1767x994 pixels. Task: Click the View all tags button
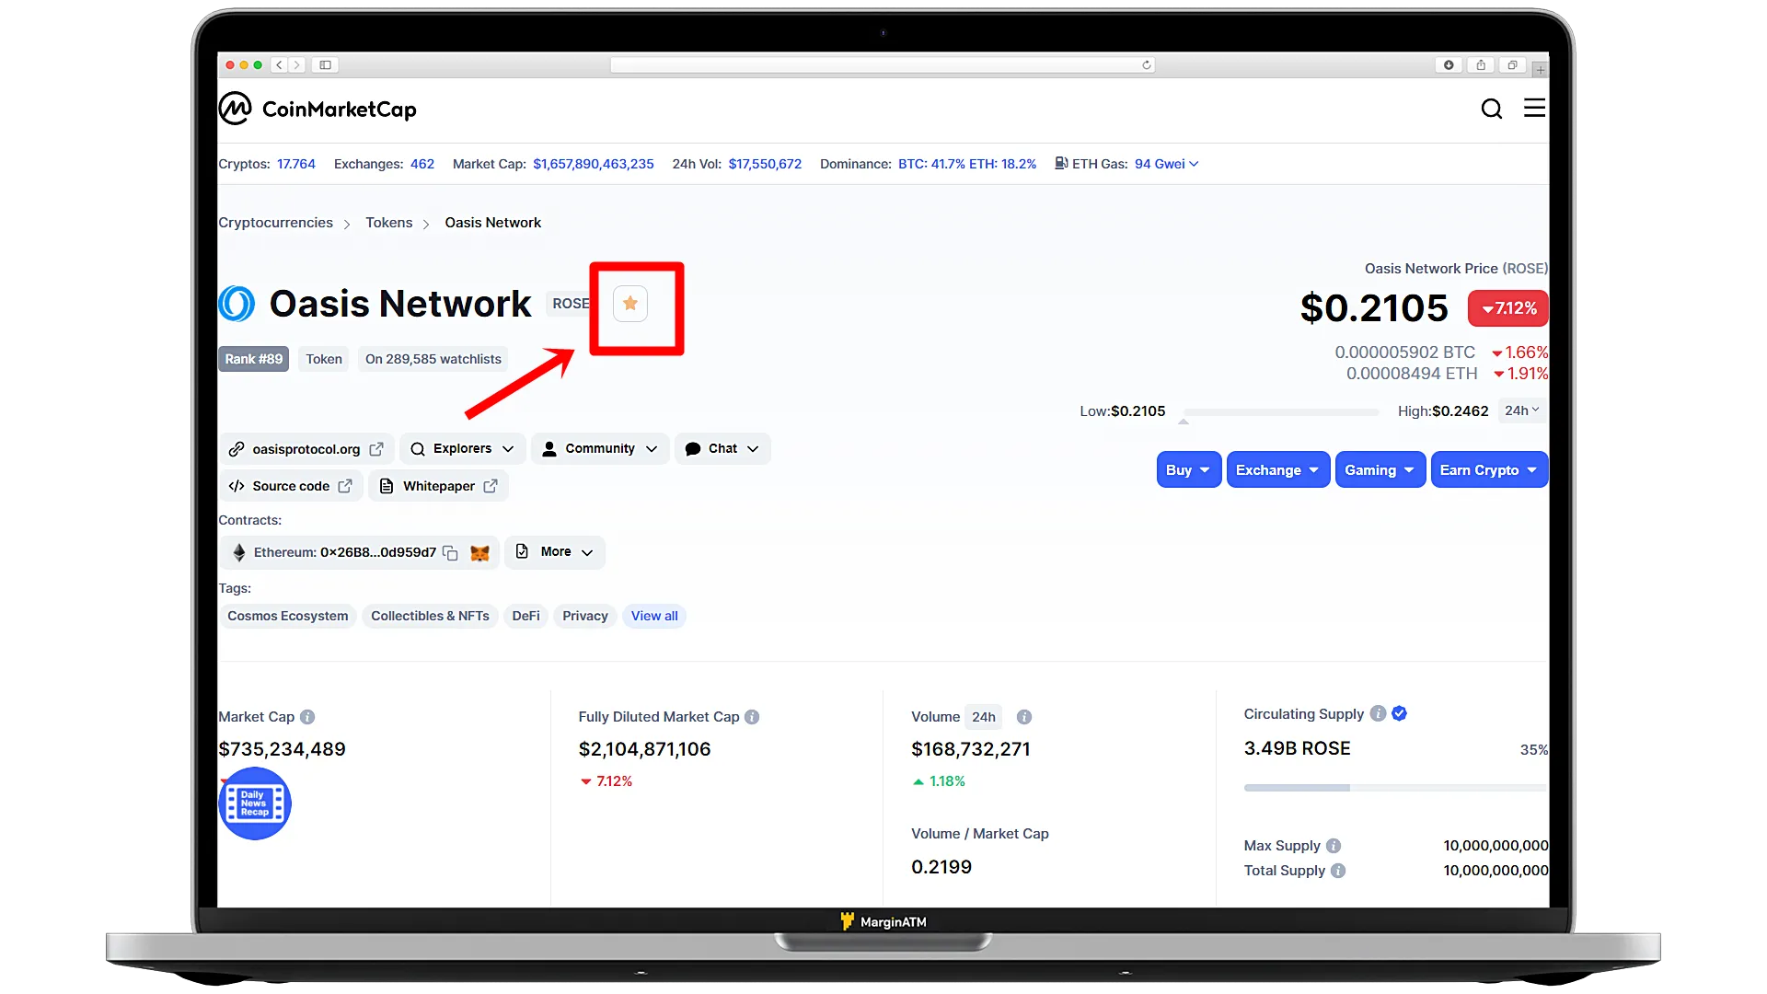pyautogui.click(x=654, y=616)
